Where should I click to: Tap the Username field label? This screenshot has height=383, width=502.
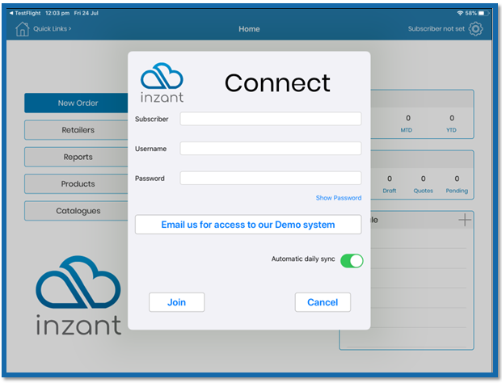click(150, 149)
